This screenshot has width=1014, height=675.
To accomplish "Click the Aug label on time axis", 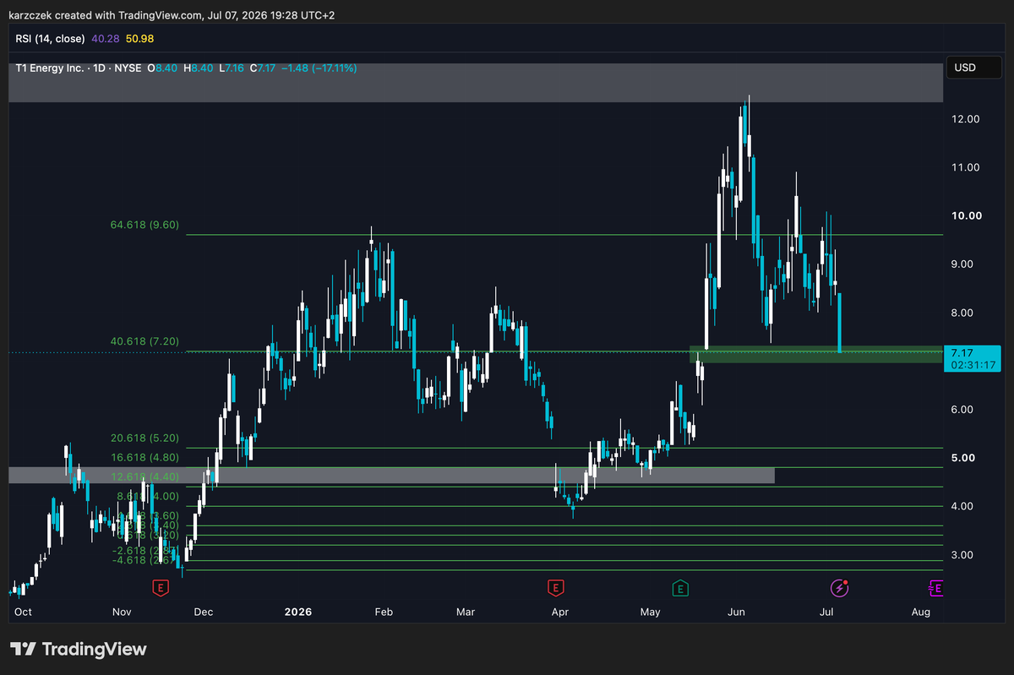I will tap(922, 612).
